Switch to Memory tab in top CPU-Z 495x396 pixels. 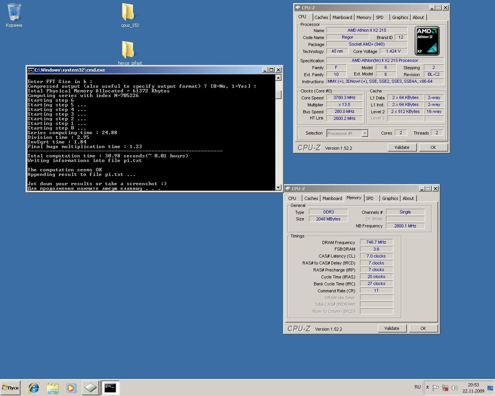364,17
